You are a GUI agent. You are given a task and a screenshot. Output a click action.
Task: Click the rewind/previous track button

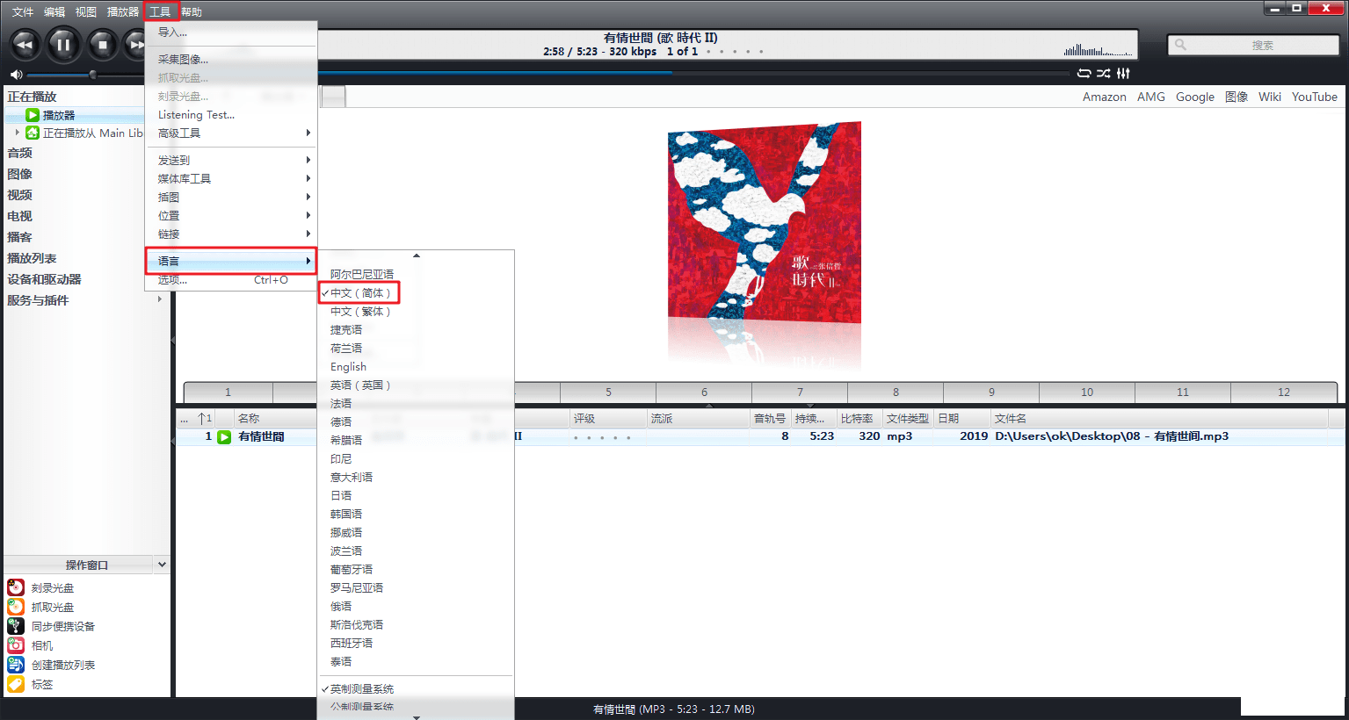point(25,45)
